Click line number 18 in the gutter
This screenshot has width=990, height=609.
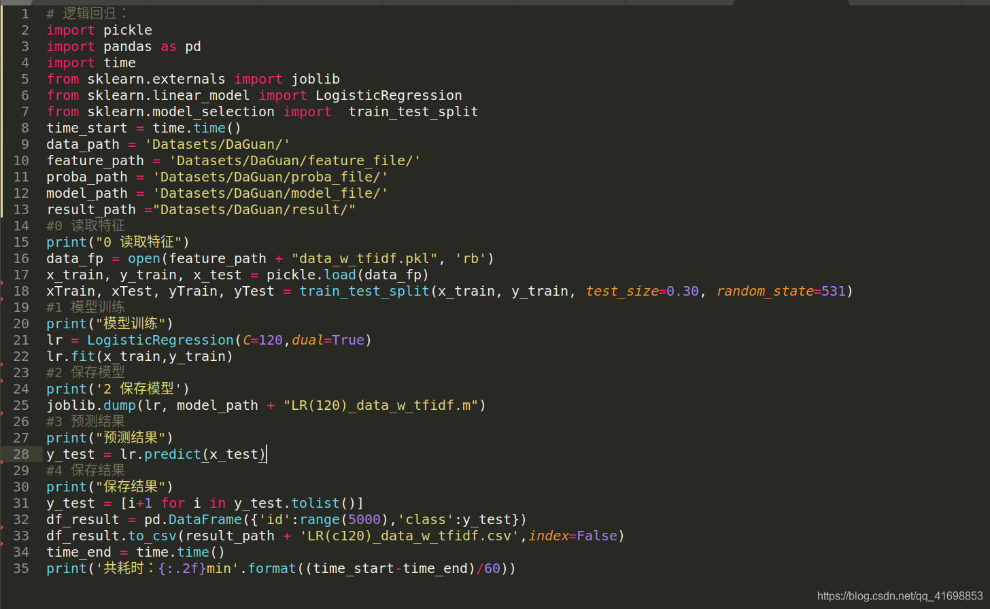click(x=21, y=291)
